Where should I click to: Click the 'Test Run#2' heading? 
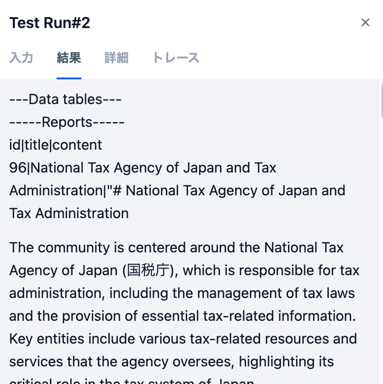[50, 23]
